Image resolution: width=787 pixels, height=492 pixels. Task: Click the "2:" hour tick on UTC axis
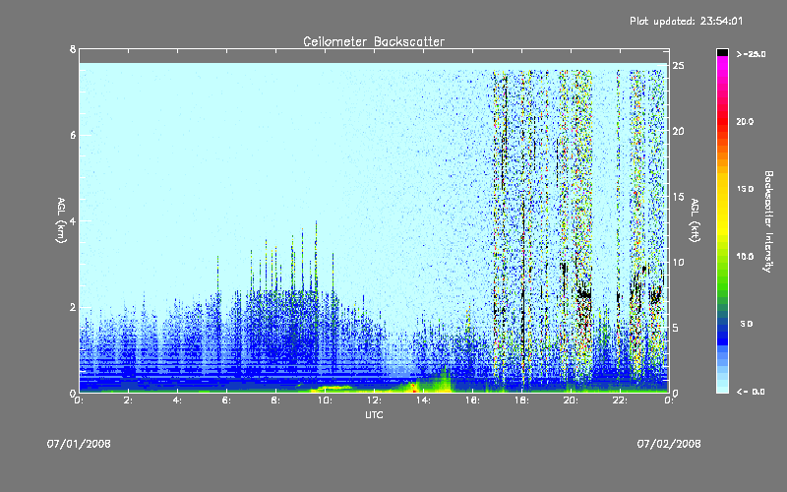pyautogui.click(x=128, y=400)
